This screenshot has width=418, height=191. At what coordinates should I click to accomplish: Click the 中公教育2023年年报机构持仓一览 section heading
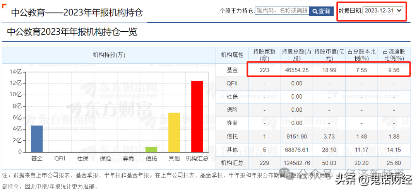coord(72,32)
